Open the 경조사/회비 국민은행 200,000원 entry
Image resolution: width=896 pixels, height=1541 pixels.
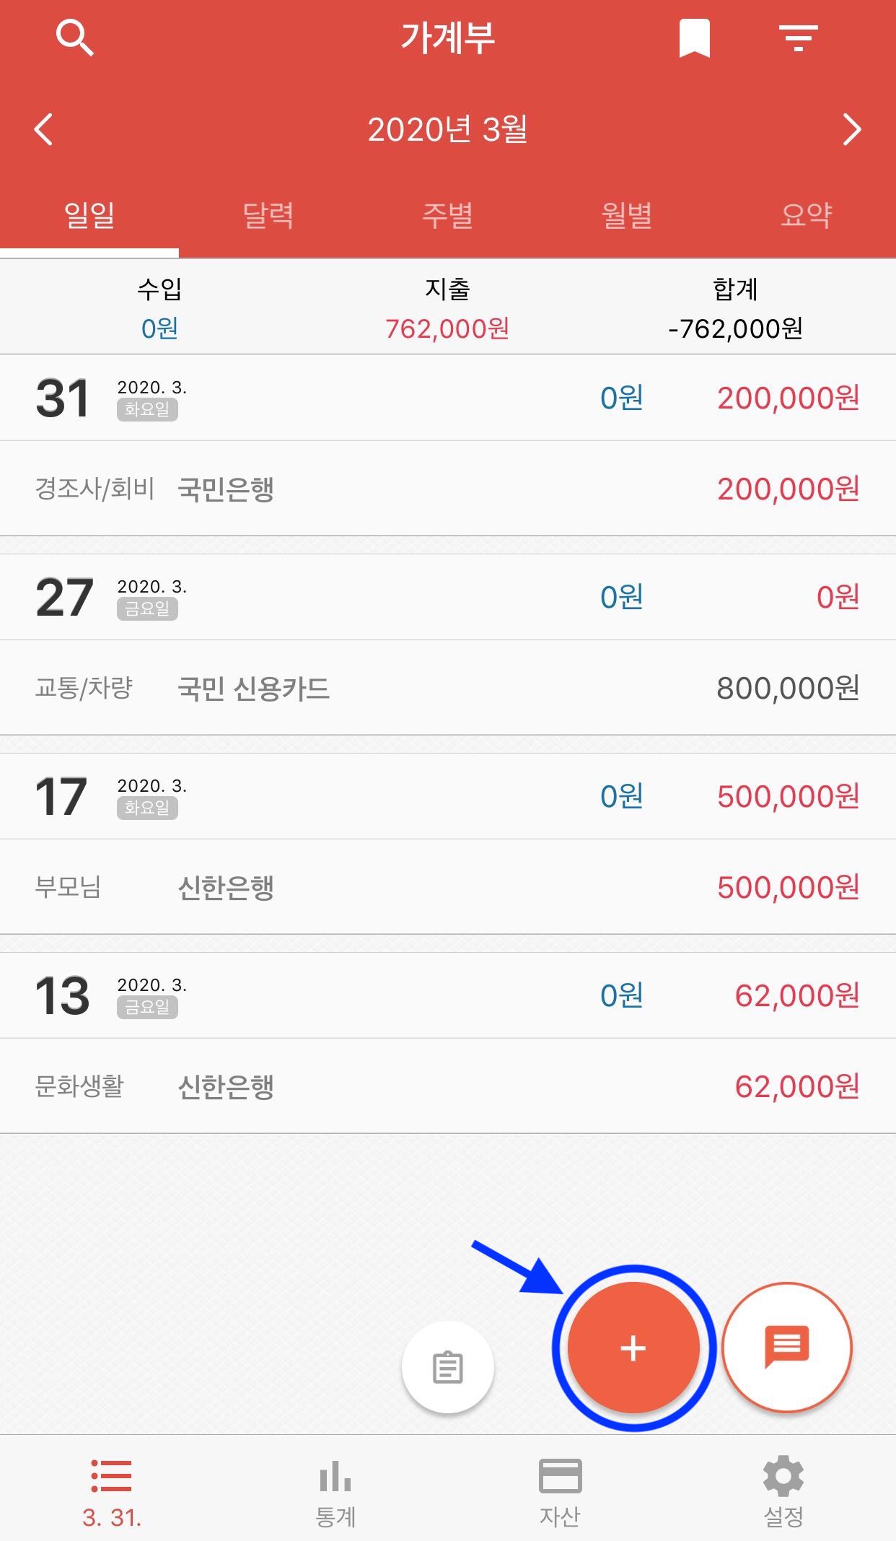(x=448, y=489)
